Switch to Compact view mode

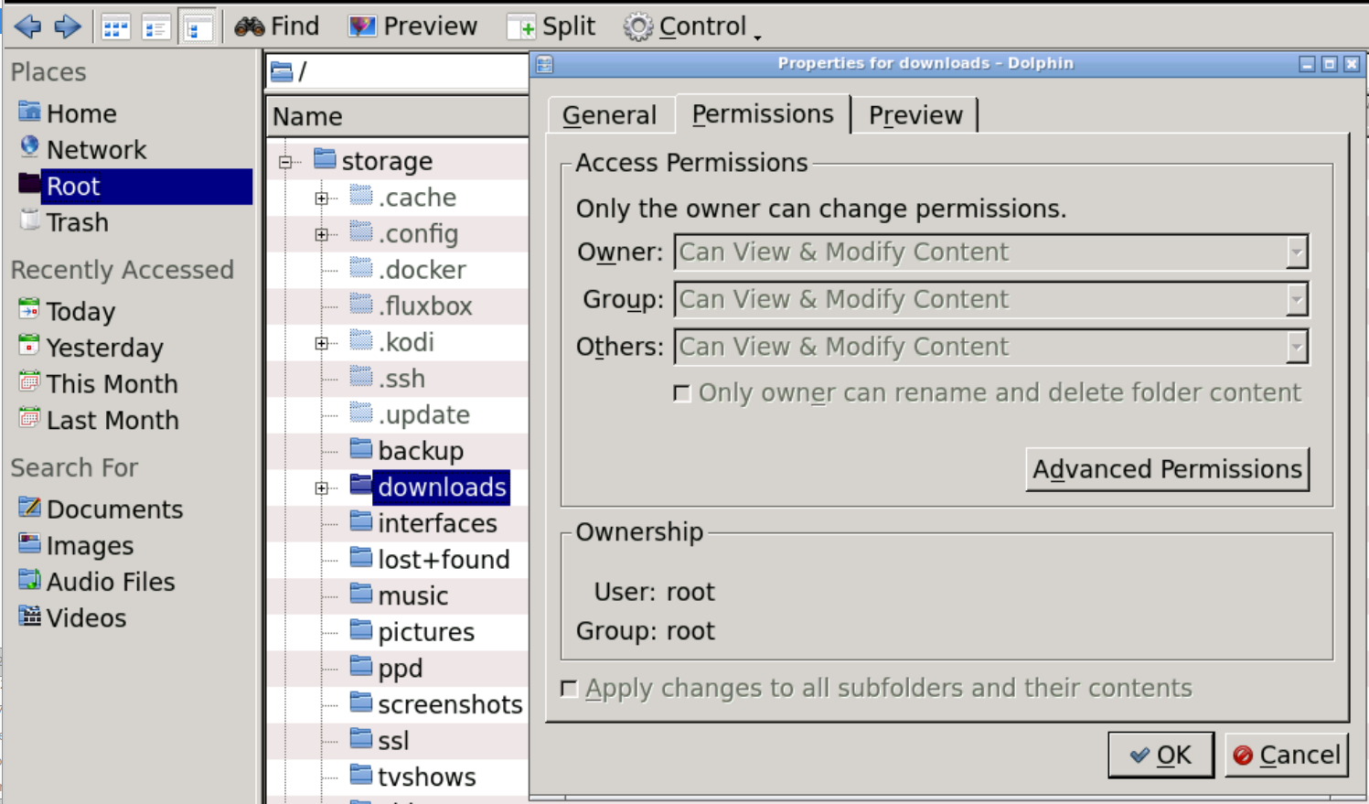click(156, 27)
